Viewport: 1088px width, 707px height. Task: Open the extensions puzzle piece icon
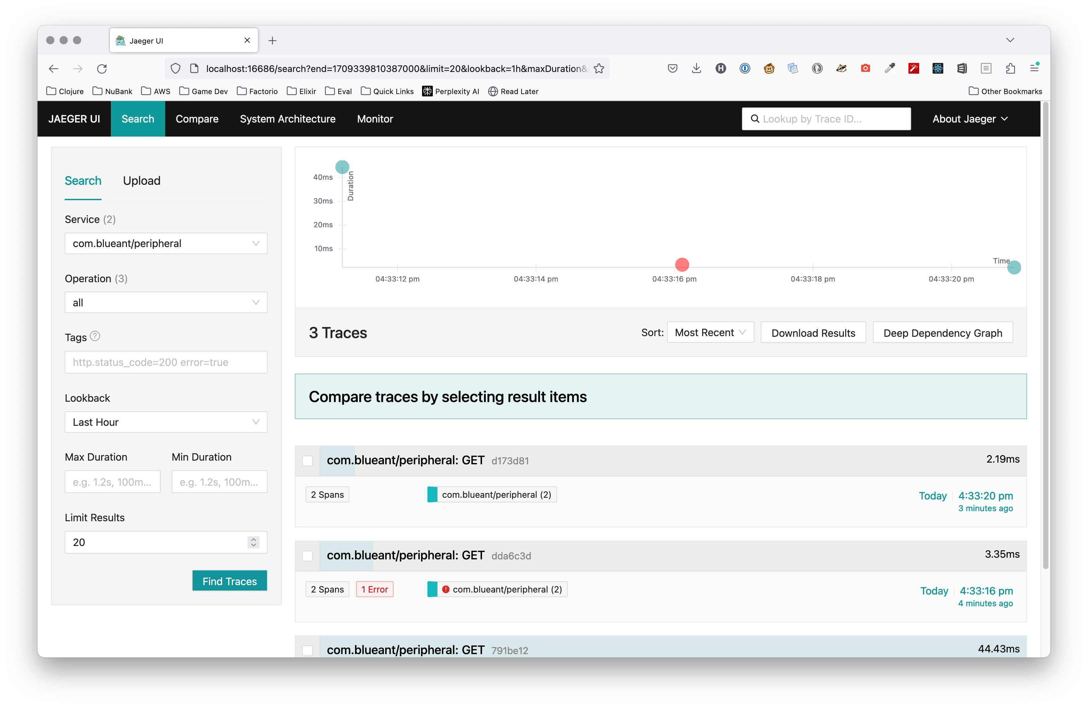[x=1010, y=69]
